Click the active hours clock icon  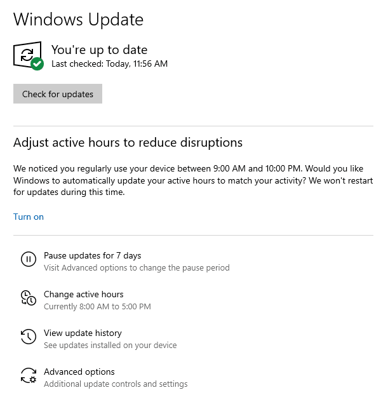29,298
